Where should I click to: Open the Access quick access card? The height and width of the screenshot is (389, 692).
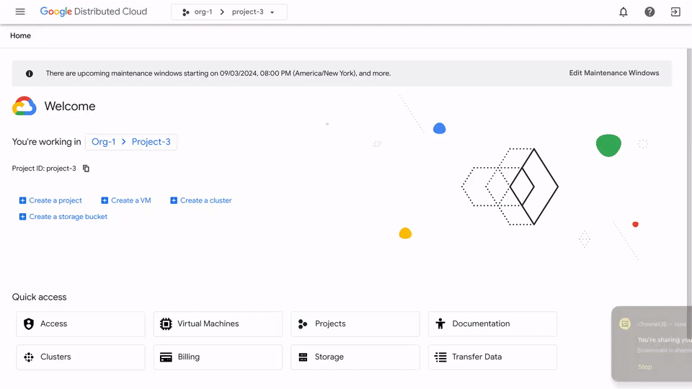pos(81,324)
